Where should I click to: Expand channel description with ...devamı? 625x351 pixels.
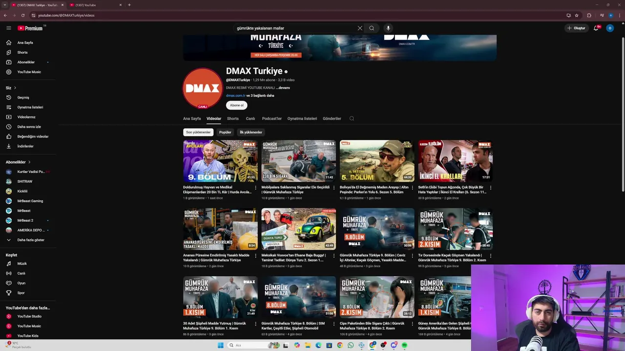(x=283, y=88)
